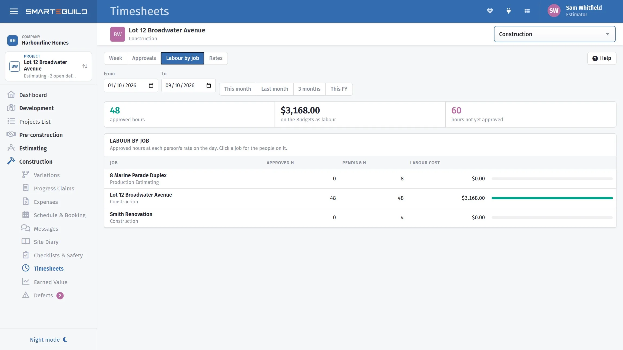Click the Development map icon
The height and width of the screenshot is (350, 623).
(11, 108)
